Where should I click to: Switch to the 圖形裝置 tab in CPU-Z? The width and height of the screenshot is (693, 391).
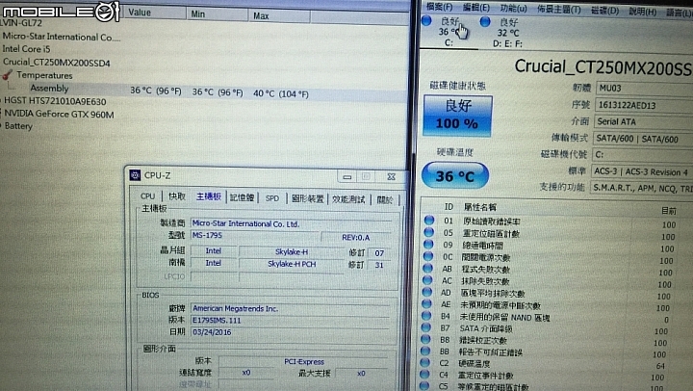[308, 198]
